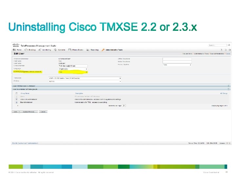Click the E-mail Address field
Viewport: 236px width, 177px height.
click(73, 66)
